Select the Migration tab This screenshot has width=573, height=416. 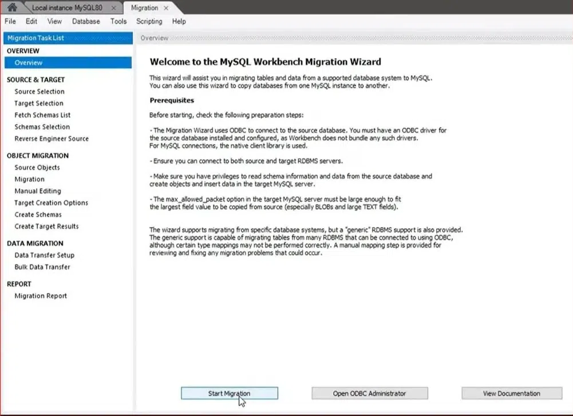(x=144, y=7)
